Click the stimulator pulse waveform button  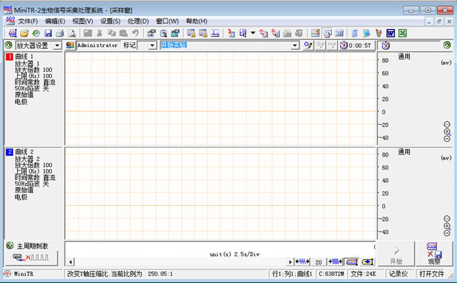[26, 257]
